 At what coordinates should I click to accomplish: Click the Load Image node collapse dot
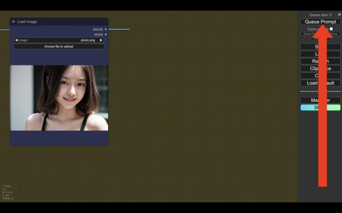[x=13, y=22]
